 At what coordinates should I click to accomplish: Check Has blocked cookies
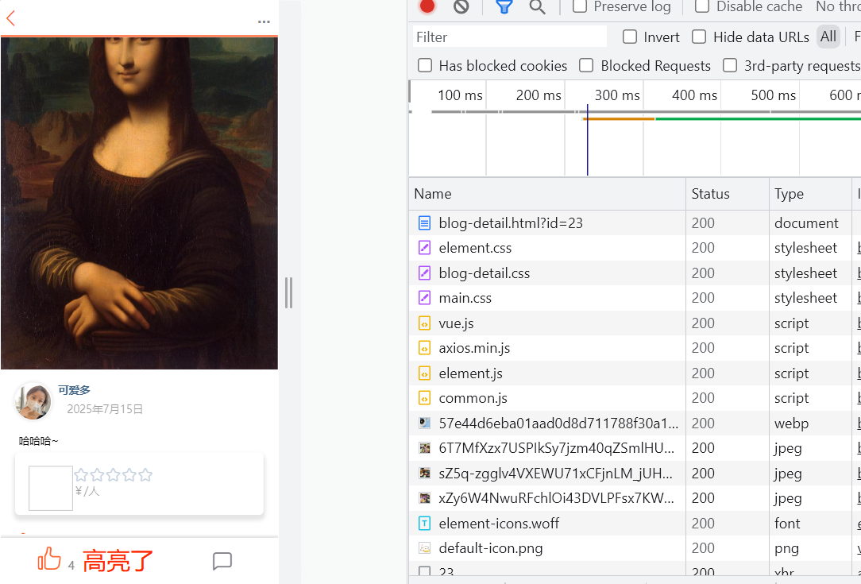[425, 65]
